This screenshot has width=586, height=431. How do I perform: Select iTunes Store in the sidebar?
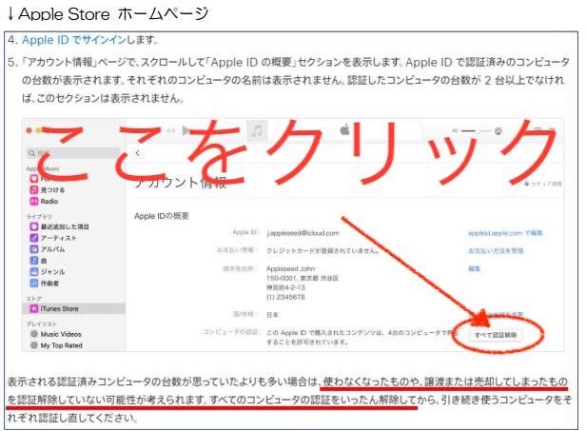pyautogui.click(x=73, y=308)
